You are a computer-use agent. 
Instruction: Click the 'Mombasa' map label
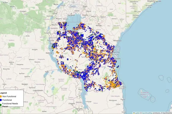(x=117, y=41)
